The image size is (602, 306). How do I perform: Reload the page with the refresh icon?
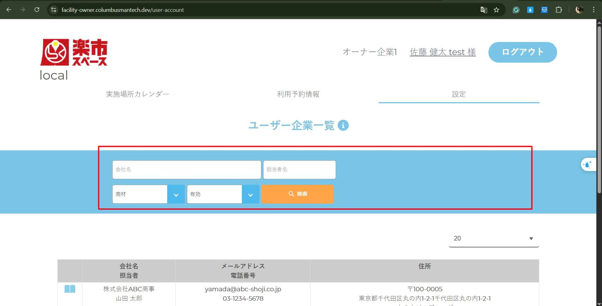pyautogui.click(x=37, y=10)
